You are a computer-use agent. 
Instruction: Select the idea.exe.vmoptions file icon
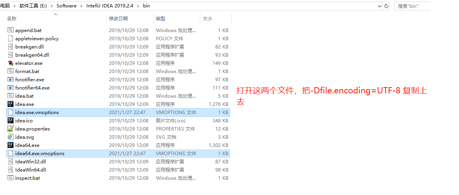[x=11, y=112]
